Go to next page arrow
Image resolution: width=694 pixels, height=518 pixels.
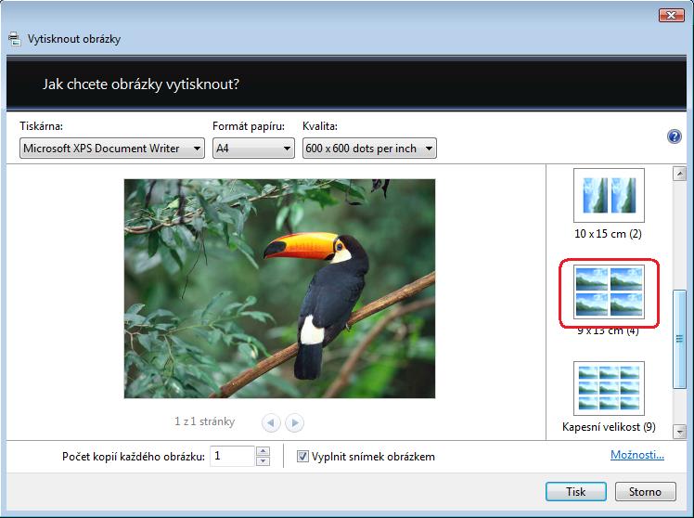pyautogui.click(x=294, y=422)
